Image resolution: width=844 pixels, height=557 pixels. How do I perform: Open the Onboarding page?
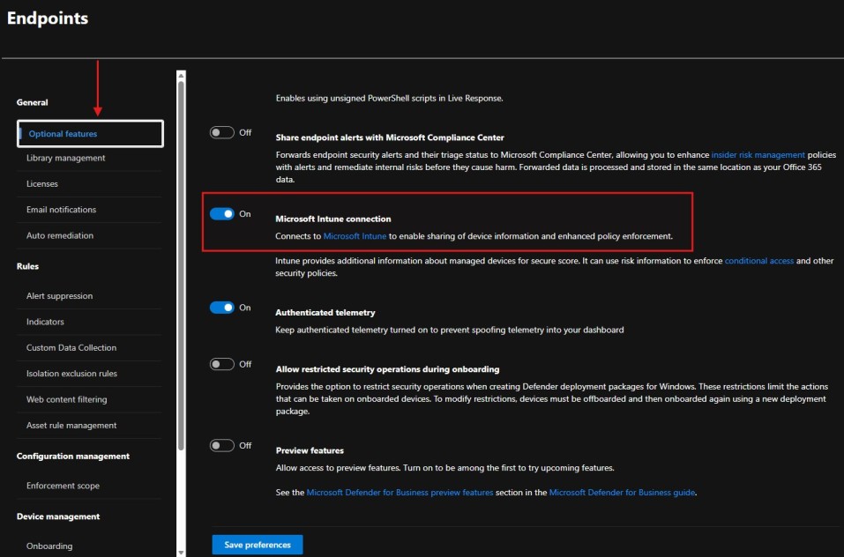pyautogui.click(x=49, y=546)
